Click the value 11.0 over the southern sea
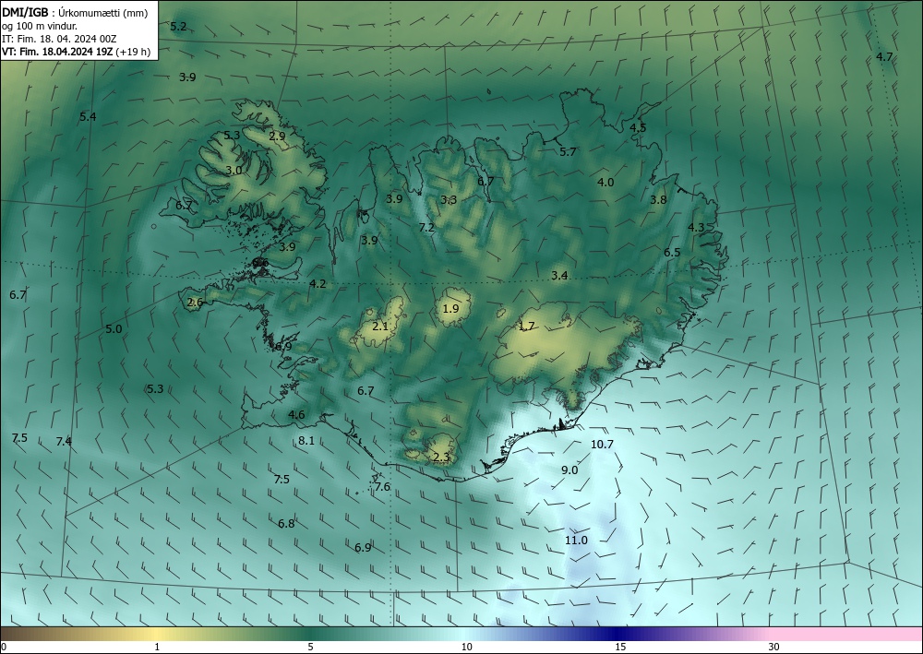The image size is (923, 654). 576,540
